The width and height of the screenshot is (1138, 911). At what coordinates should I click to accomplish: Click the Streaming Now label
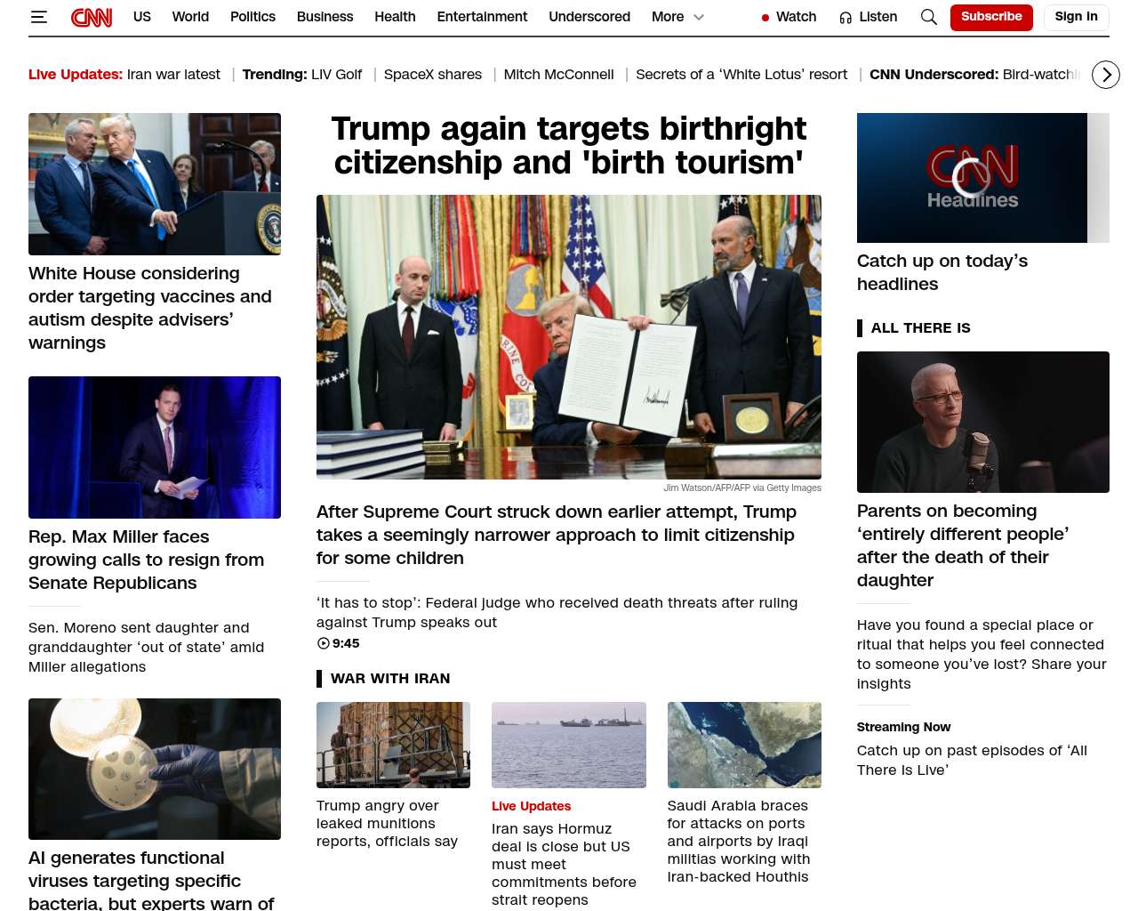pos(903,727)
